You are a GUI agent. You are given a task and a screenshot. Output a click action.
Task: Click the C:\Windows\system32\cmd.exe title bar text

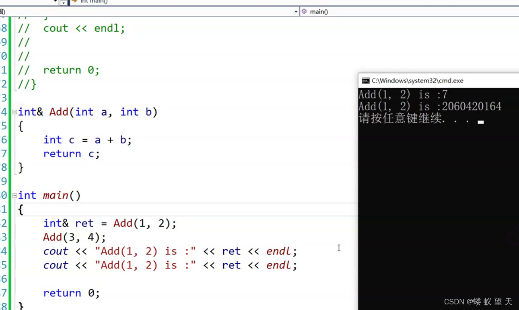coord(417,81)
